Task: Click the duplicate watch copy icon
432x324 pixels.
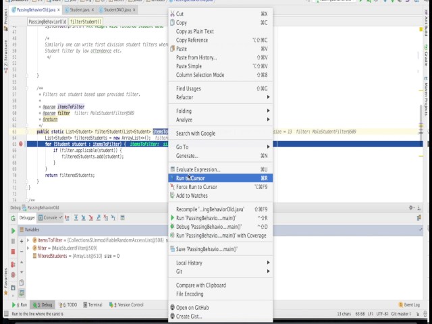Action: pyautogui.click(x=22, y=283)
